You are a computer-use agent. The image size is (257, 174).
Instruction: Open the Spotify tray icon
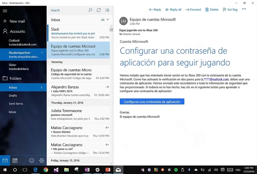(x=176, y=170)
